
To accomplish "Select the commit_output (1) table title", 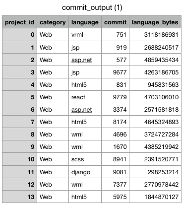I will coord(92,7).
